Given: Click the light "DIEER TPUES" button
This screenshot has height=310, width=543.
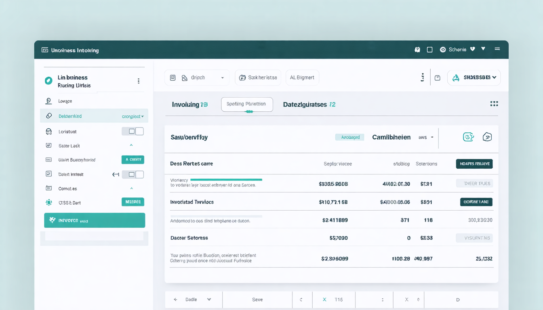Looking at the screenshot, I should (474, 183).
